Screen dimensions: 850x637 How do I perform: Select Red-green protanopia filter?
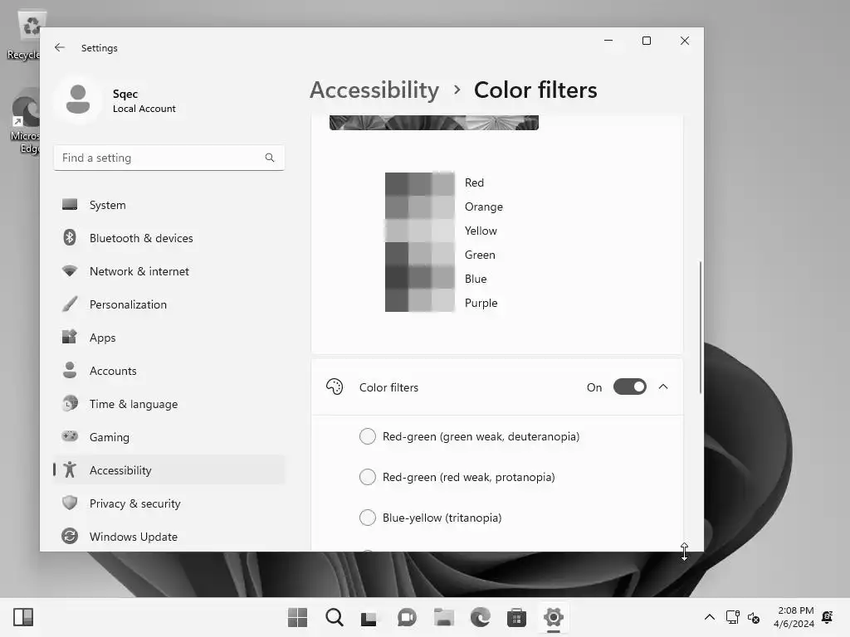368,477
